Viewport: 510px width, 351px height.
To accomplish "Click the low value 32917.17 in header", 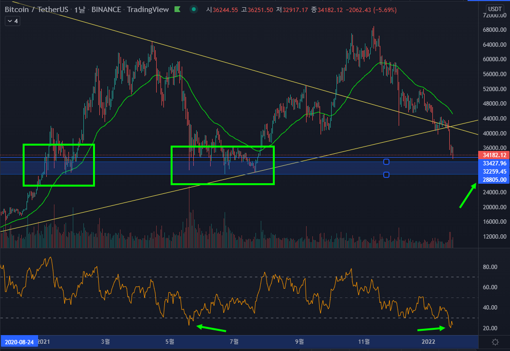I will click(x=295, y=10).
